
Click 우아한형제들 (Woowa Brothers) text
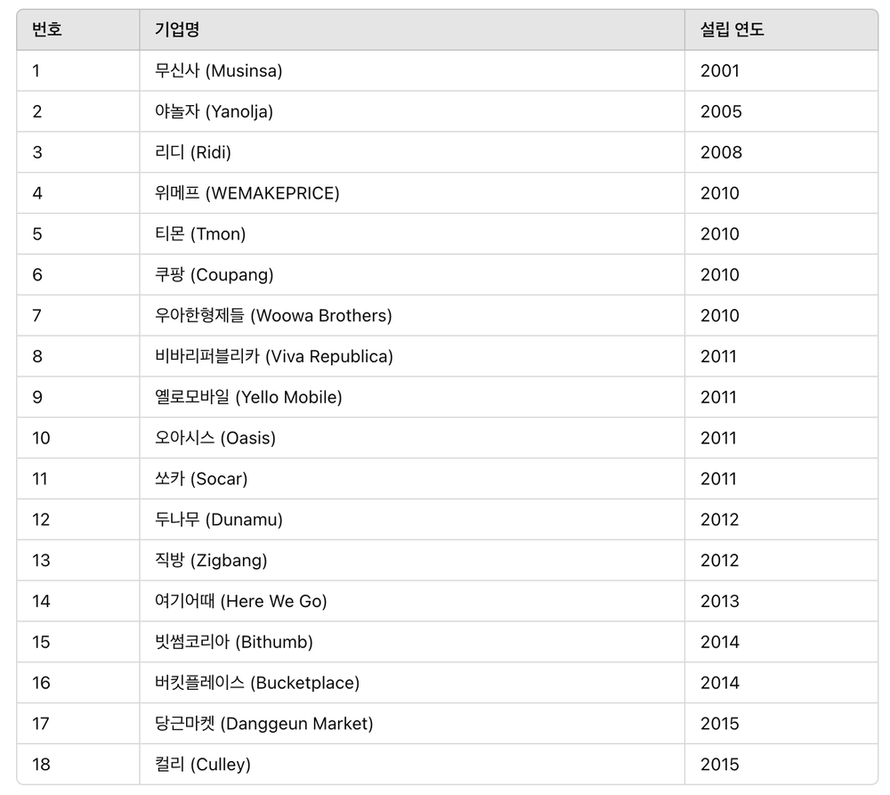pos(273,316)
